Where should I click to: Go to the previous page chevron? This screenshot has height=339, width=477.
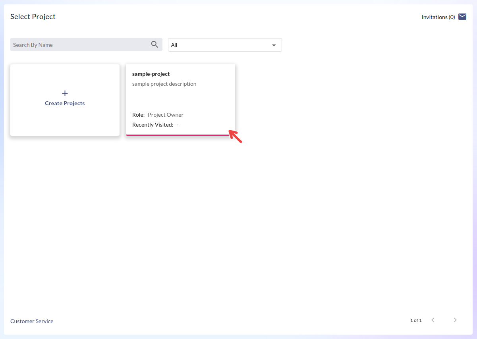click(433, 320)
